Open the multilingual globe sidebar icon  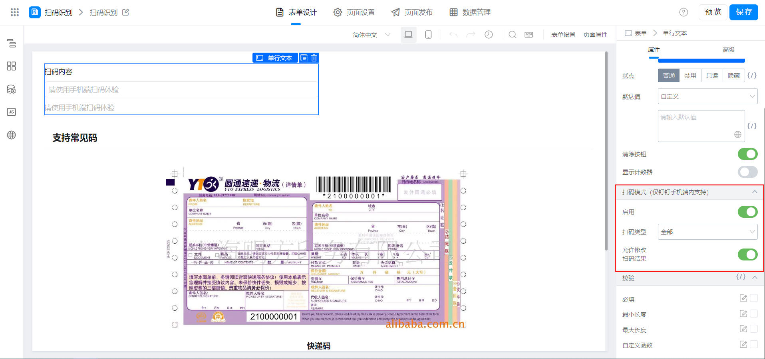(12, 135)
